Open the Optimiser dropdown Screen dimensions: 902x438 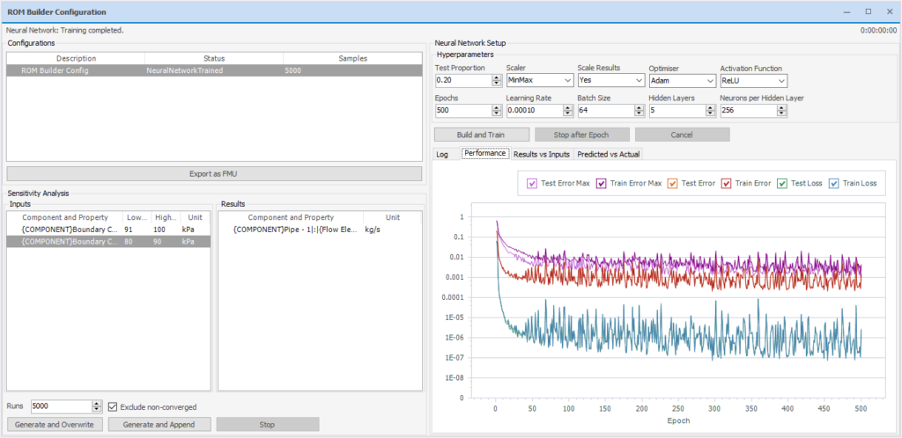tap(711, 80)
